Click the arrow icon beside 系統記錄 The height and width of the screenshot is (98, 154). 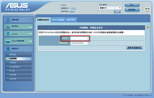(x=7, y=79)
